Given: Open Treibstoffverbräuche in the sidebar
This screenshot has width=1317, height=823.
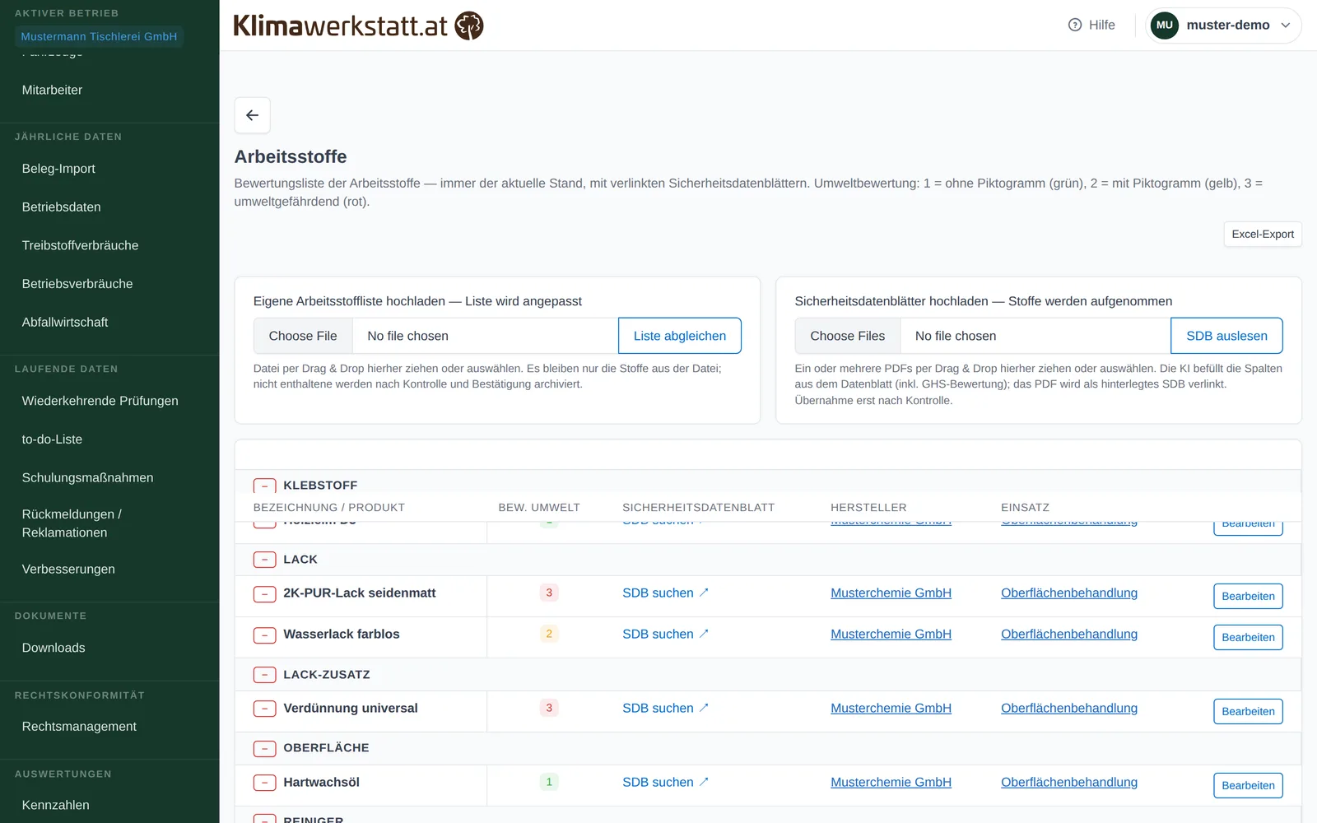Looking at the screenshot, I should point(80,245).
